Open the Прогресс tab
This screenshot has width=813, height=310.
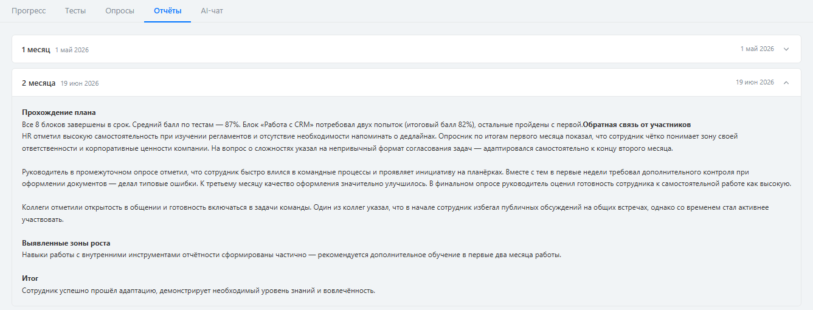pos(29,11)
